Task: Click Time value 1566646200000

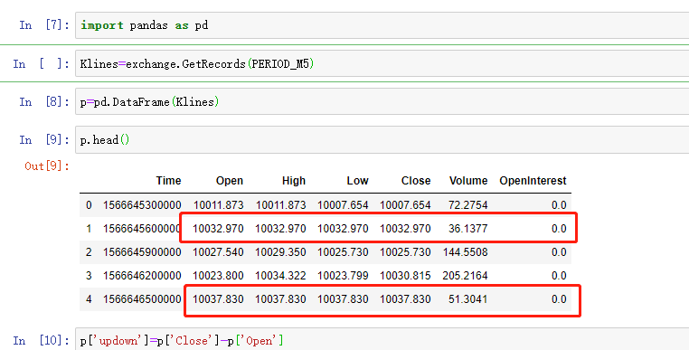Action: [142, 276]
